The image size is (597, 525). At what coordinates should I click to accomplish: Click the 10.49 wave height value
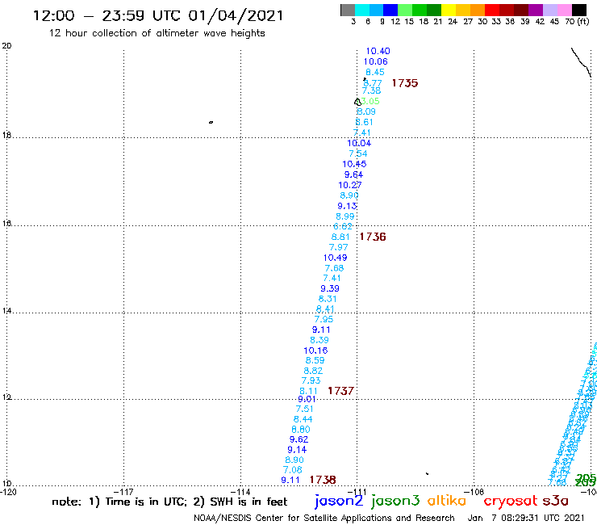click(335, 258)
